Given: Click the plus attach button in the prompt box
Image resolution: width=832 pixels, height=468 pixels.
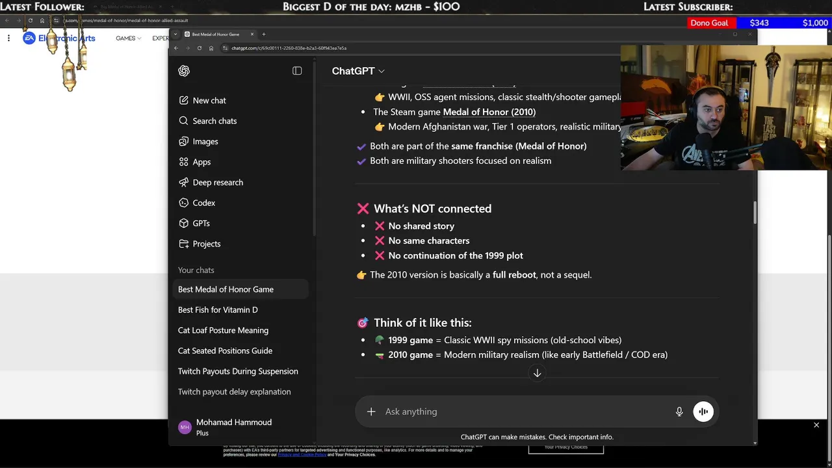Looking at the screenshot, I should (x=371, y=411).
